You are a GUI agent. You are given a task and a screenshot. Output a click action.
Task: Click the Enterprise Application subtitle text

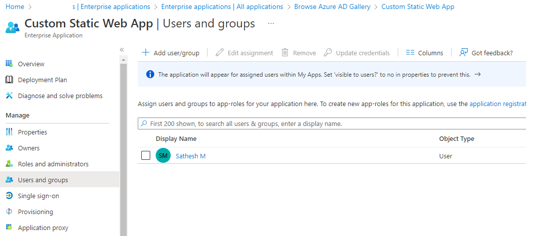tap(53, 35)
